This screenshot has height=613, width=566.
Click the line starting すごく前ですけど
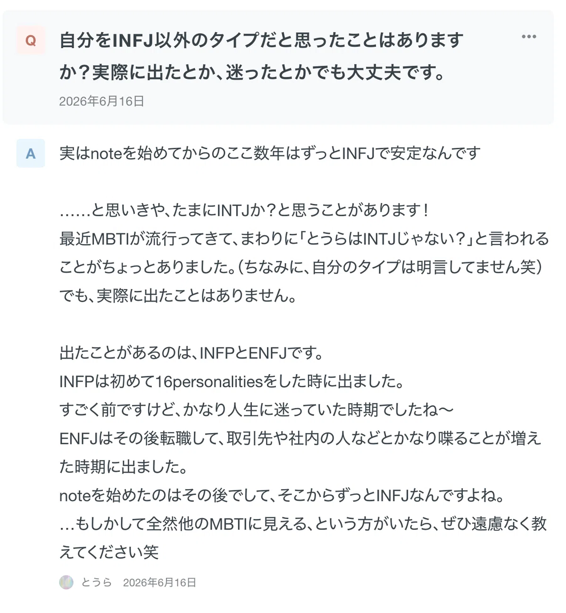tap(257, 409)
